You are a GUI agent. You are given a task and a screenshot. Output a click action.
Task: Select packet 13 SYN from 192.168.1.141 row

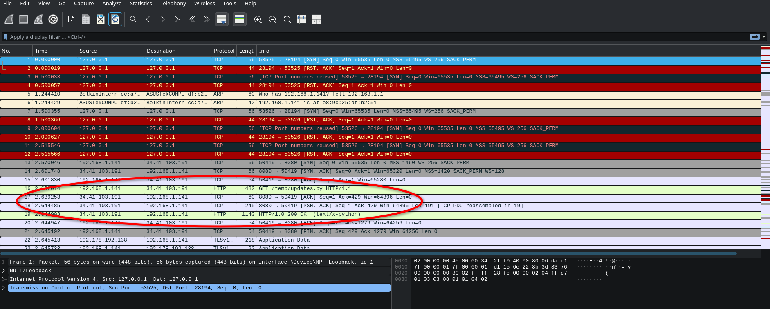[380, 163]
